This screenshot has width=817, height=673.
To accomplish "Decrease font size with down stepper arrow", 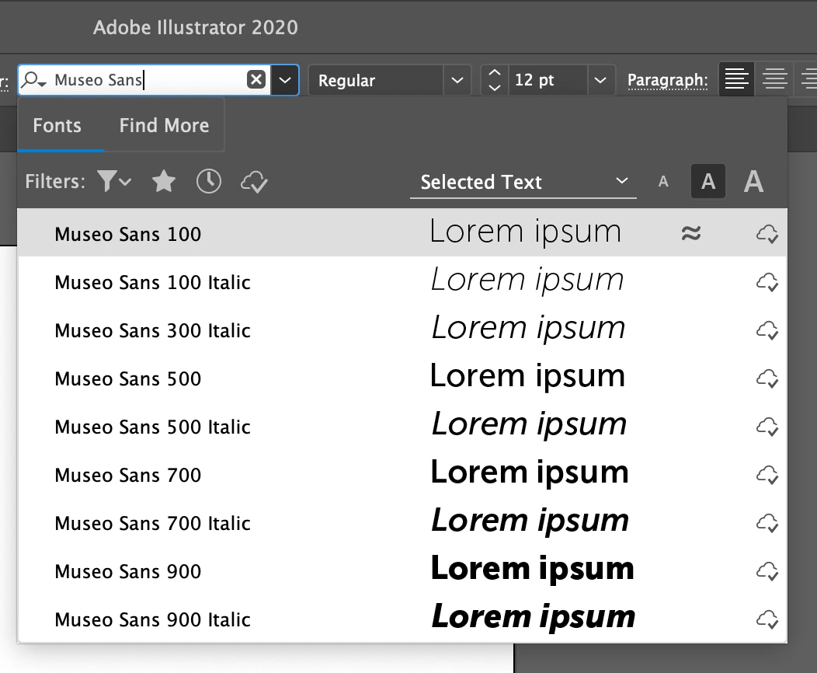I will [495, 88].
